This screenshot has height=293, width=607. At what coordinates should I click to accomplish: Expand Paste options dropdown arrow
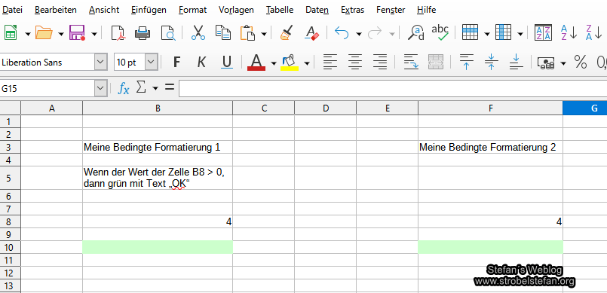pyautogui.click(x=264, y=34)
